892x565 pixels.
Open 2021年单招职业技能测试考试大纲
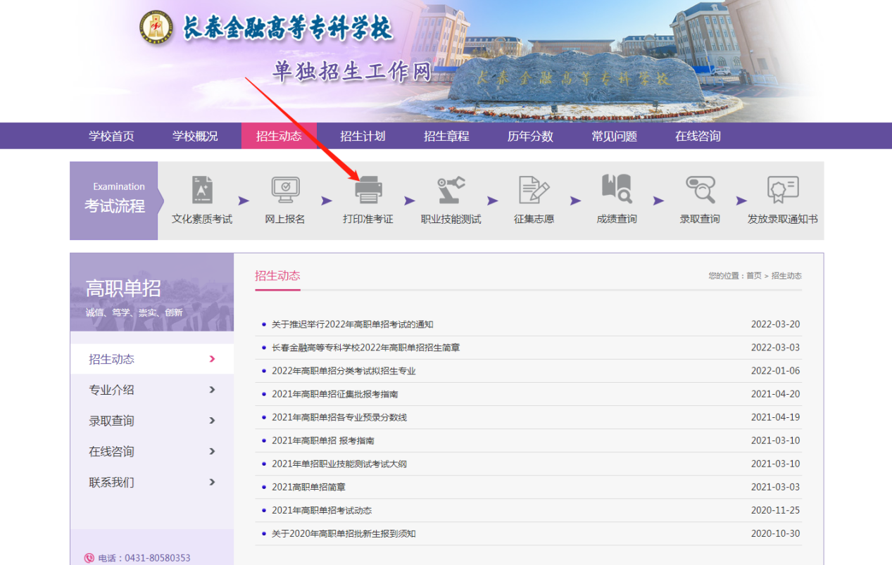click(x=339, y=464)
